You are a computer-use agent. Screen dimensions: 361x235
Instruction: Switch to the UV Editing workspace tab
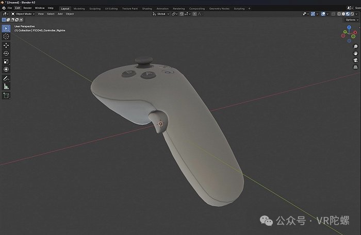pyautogui.click(x=111, y=9)
